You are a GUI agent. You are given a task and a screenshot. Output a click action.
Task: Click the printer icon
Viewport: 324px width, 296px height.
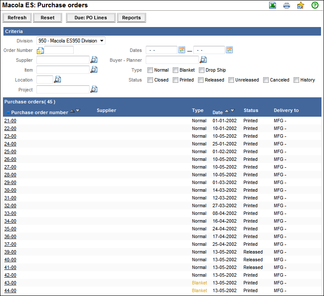tap(287, 6)
